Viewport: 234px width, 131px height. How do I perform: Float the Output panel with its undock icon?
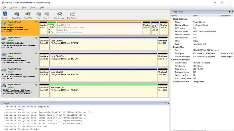coord(166,103)
